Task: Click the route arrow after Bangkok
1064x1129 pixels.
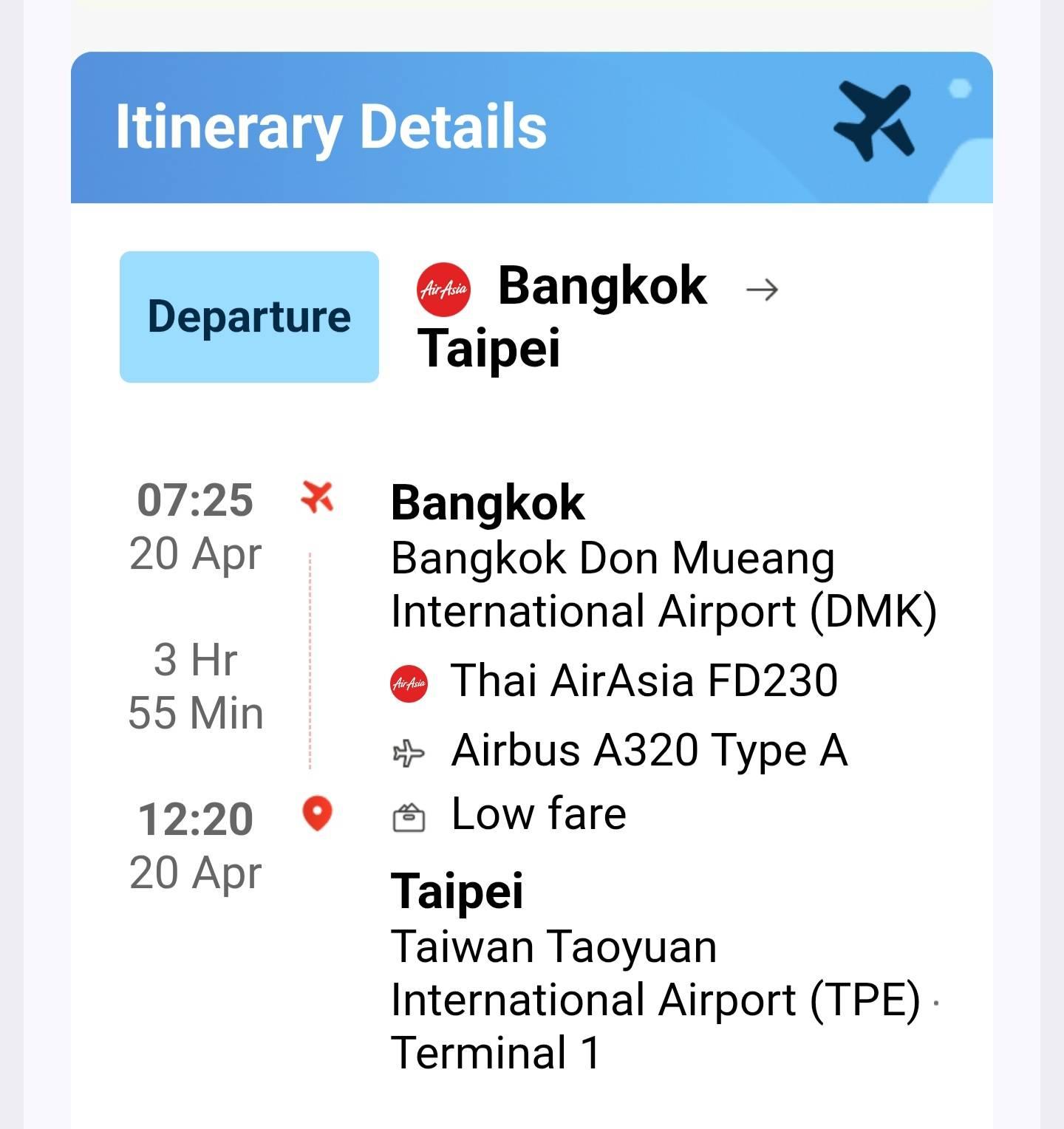Action: 762,289
